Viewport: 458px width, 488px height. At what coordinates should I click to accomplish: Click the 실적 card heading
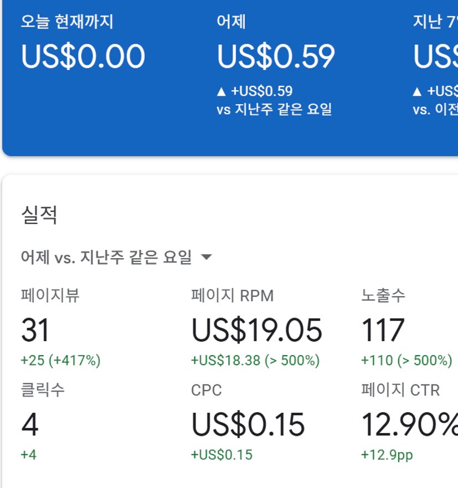[x=39, y=214]
